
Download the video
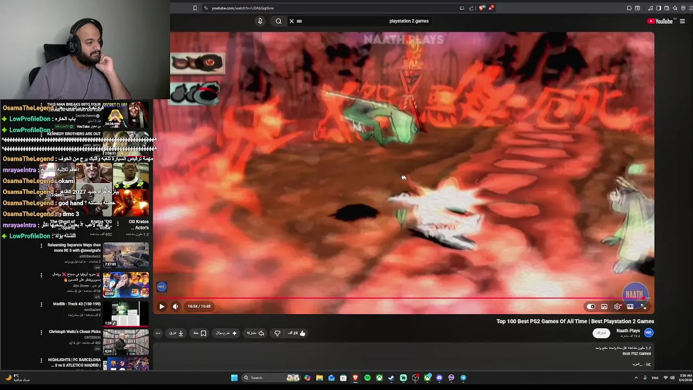tap(176, 333)
